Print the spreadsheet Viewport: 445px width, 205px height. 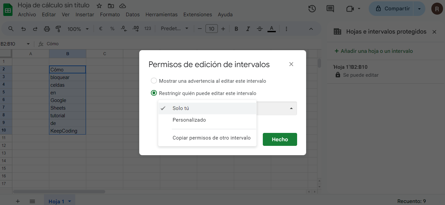coord(47,29)
